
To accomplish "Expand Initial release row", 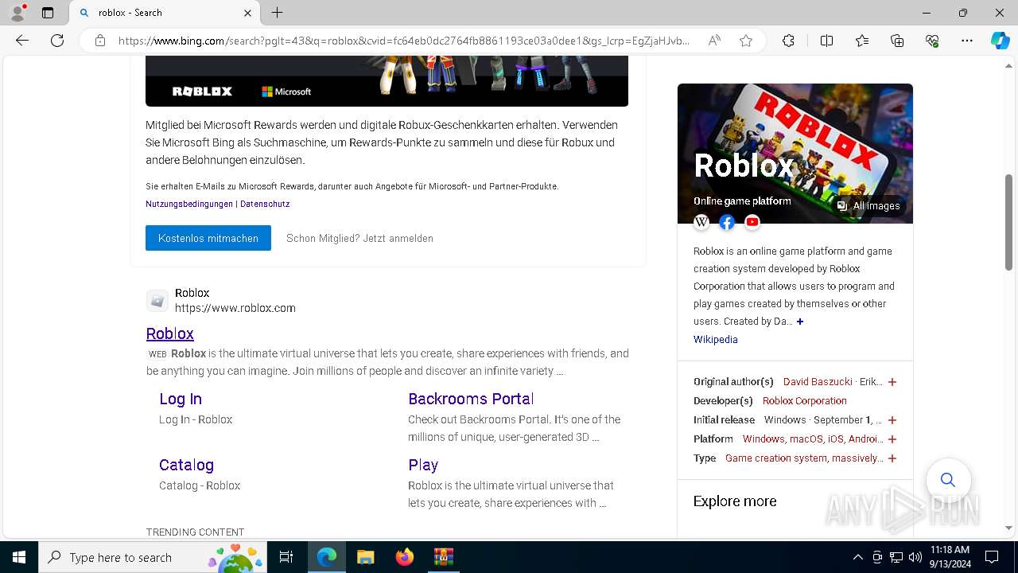I will pos(892,420).
